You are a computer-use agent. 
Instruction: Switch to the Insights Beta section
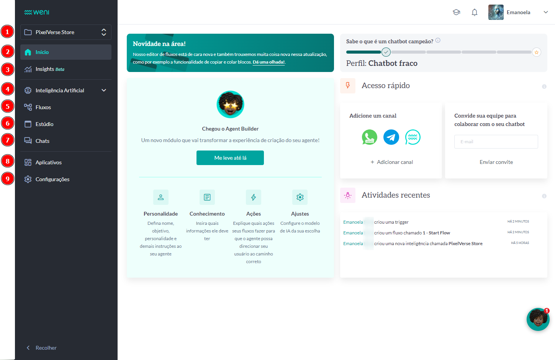pos(45,69)
